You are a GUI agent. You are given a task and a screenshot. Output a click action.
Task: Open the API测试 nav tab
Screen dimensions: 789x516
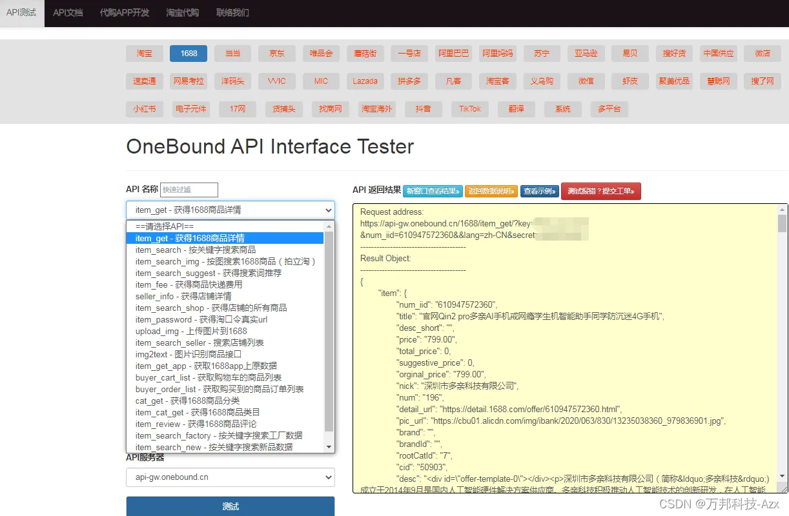pyautogui.click(x=21, y=13)
